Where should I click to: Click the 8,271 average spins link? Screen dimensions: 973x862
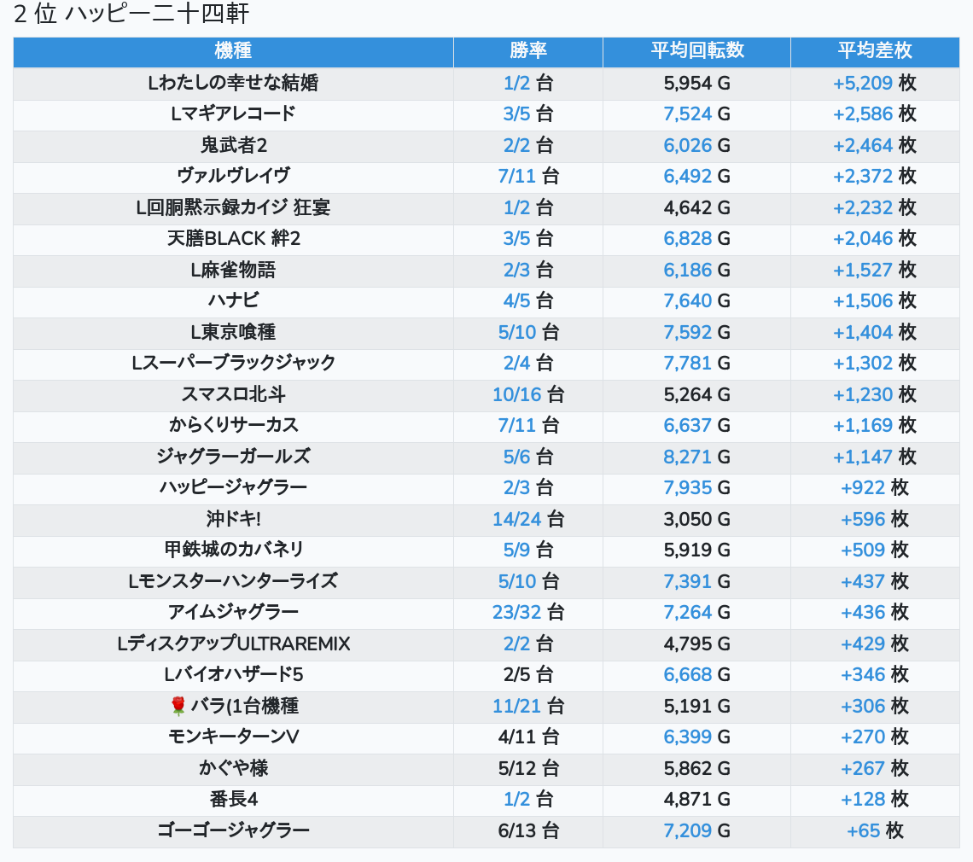click(688, 457)
